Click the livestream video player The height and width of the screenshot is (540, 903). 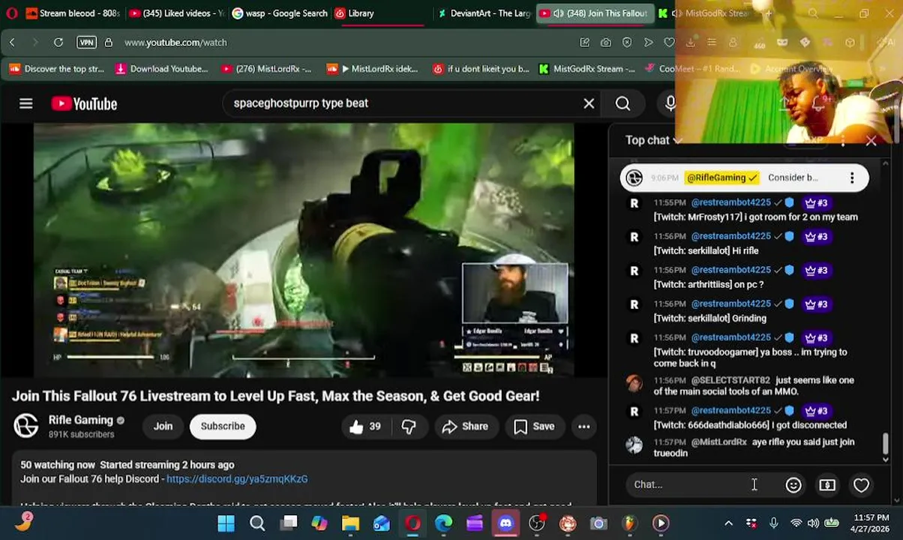(x=304, y=250)
